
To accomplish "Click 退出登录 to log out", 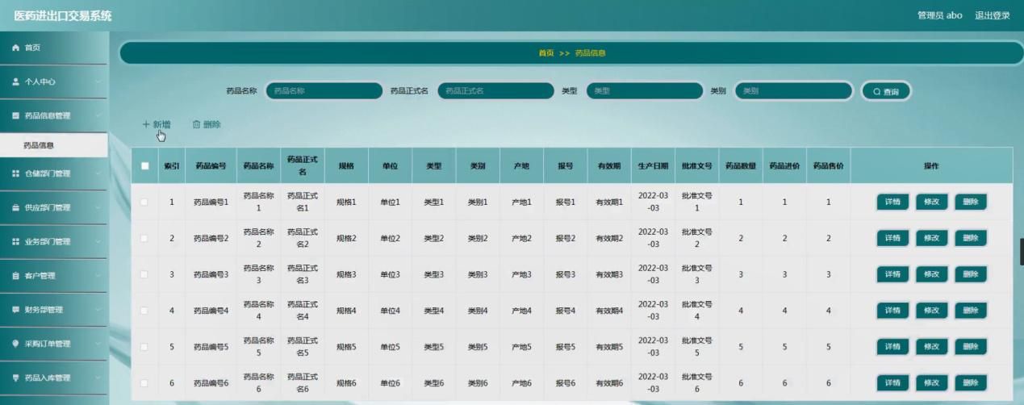I will (992, 15).
